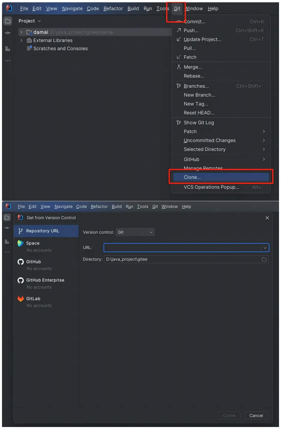This screenshot has width=281, height=429.
Task: Select the Repository URL tab
Action: 43,231
